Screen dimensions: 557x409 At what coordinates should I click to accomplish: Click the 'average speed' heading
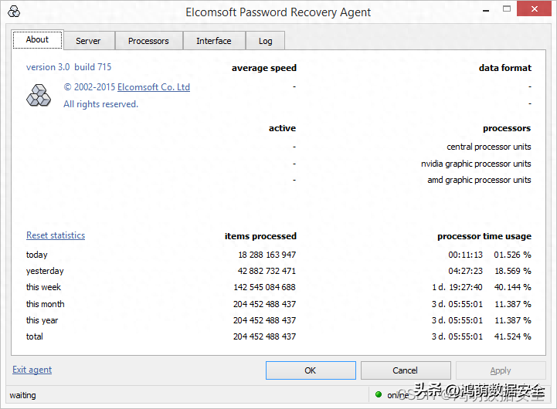(264, 68)
